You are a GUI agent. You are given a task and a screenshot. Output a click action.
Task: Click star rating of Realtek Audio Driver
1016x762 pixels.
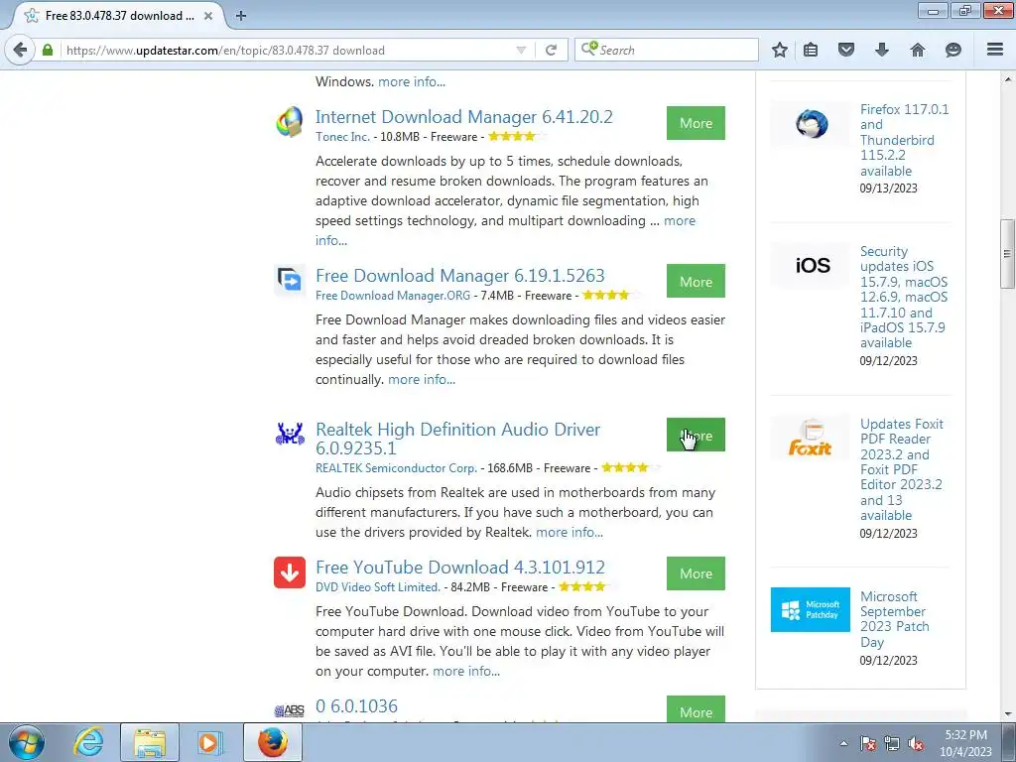pyautogui.click(x=631, y=467)
